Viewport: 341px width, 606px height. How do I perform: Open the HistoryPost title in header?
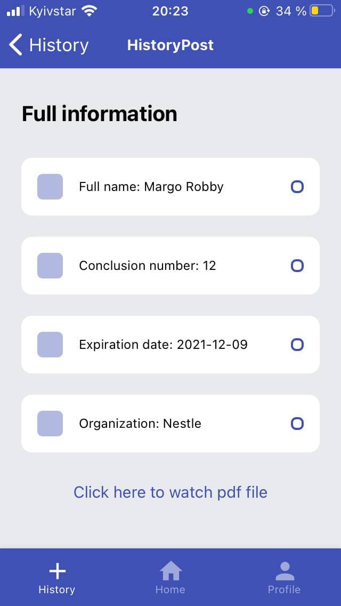[x=170, y=45]
